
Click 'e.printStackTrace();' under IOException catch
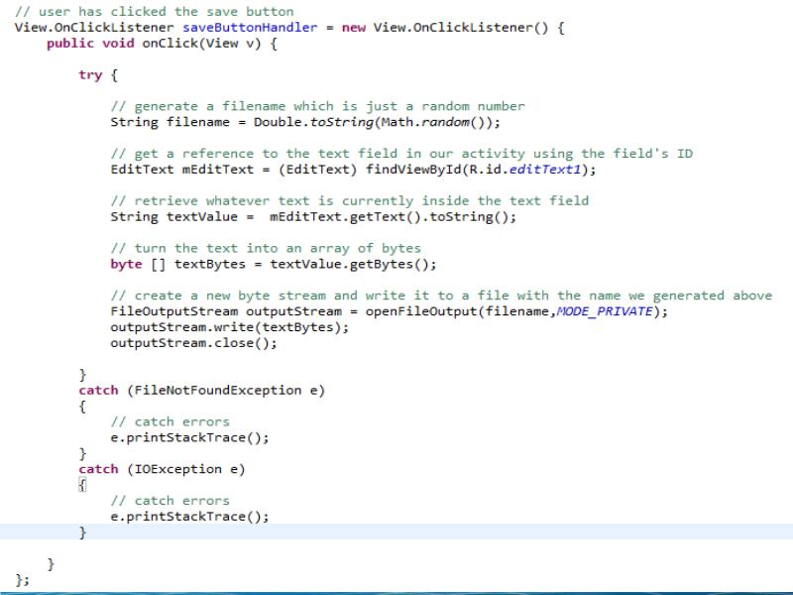click(x=189, y=517)
